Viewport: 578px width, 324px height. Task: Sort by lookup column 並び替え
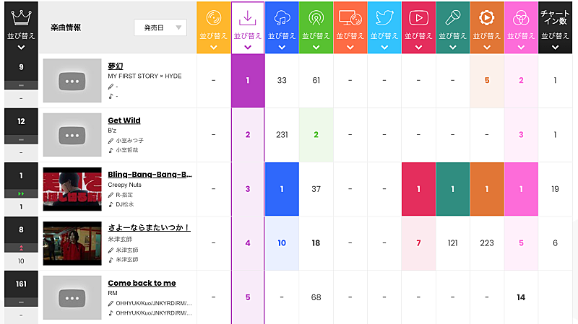click(x=350, y=36)
